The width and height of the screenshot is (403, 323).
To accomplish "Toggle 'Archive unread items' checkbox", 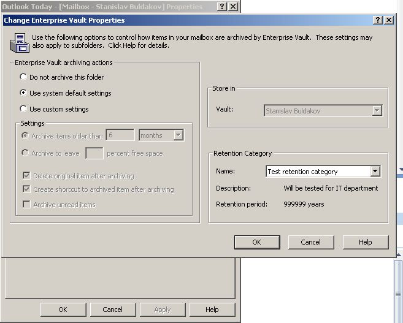I will click(x=26, y=205).
